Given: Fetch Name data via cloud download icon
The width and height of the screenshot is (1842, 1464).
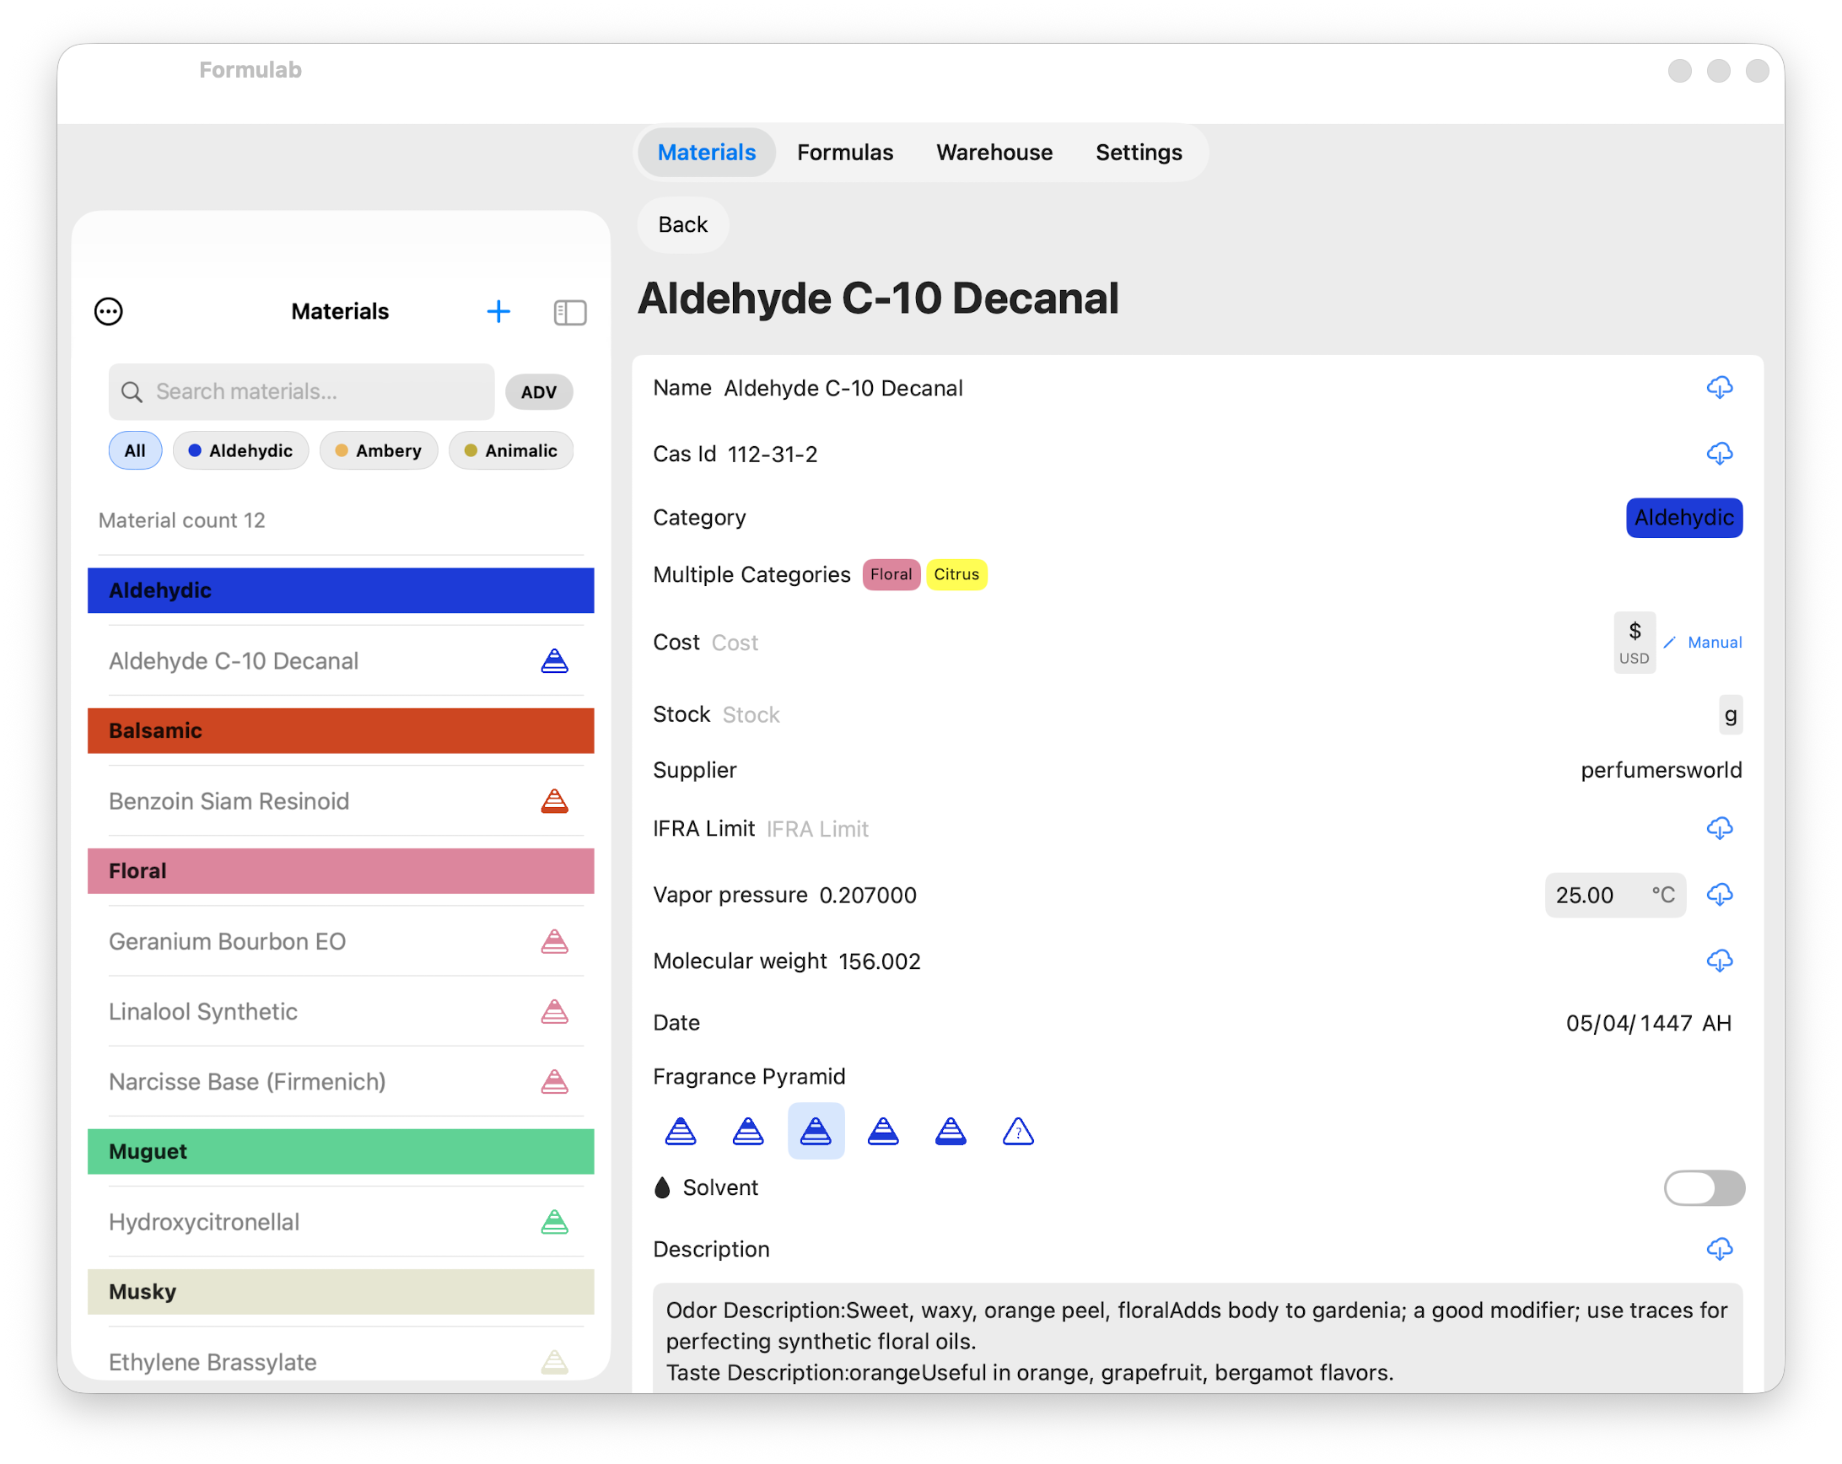Looking at the screenshot, I should point(1719,388).
